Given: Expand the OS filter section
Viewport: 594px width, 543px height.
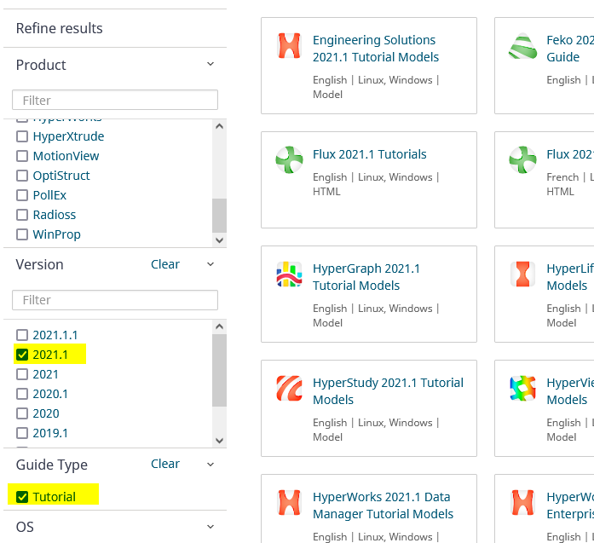Looking at the screenshot, I should click(210, 527).
